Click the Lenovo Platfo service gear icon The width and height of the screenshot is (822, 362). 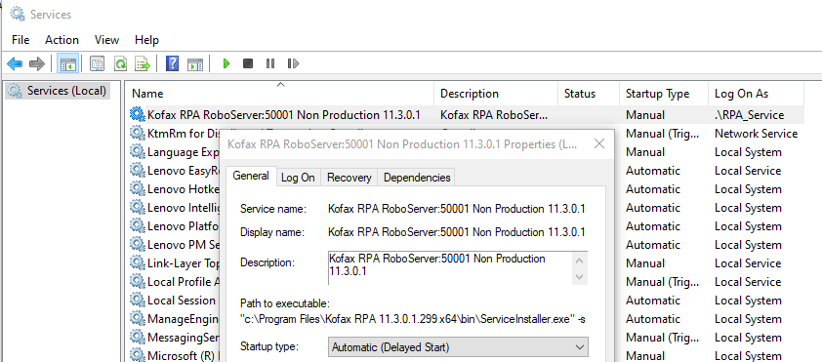point(137,225)
